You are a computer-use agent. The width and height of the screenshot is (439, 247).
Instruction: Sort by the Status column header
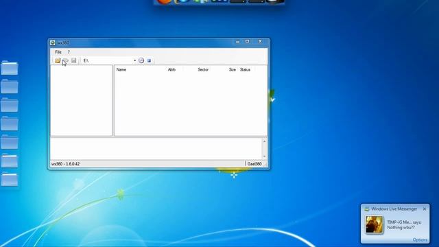245,70
